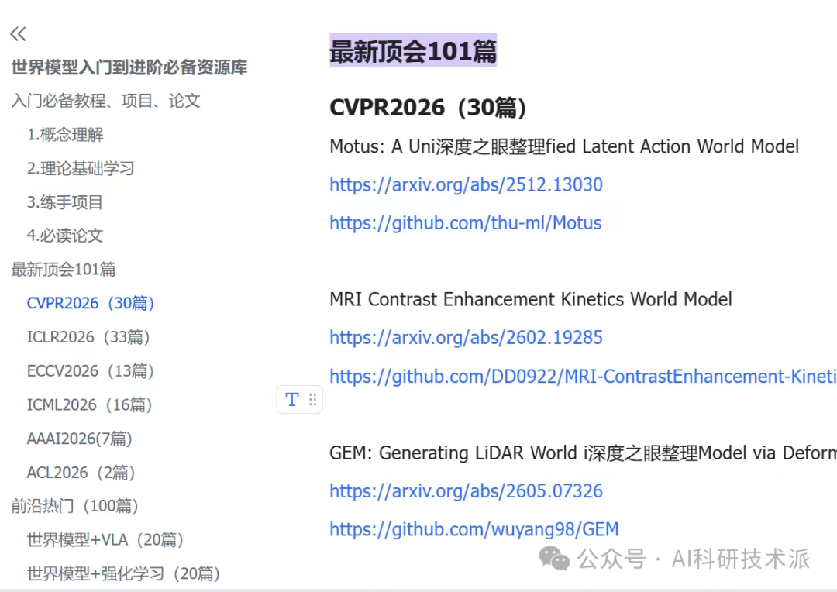Image resolution: width=837 pixels, height=592 pixels.
Task: Click the highlighted 最新顶会101篇 document heading
Action: (x=413, y=51)
